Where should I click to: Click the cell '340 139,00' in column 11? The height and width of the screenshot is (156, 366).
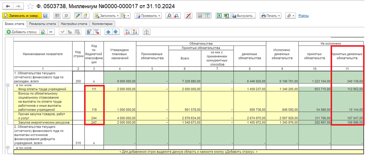[x=348, y=77]
